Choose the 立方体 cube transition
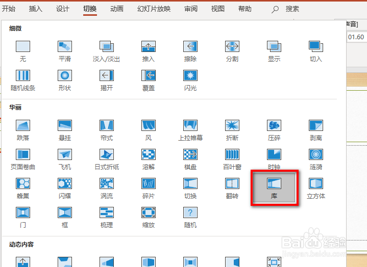Image resolution: width=367 pixels, height=267 pixels. pos(316,189)
